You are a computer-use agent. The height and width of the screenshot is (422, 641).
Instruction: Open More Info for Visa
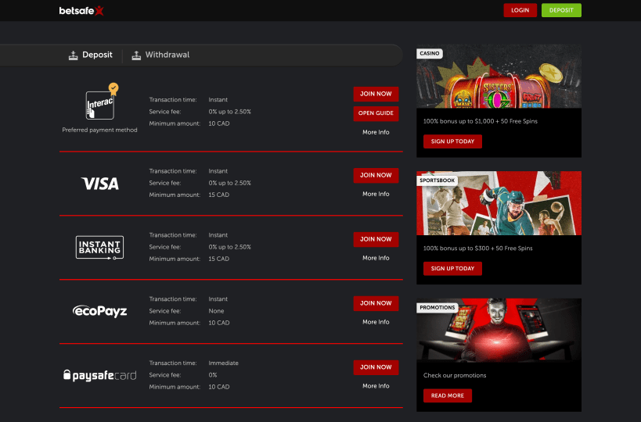click(x=376, y=194)
